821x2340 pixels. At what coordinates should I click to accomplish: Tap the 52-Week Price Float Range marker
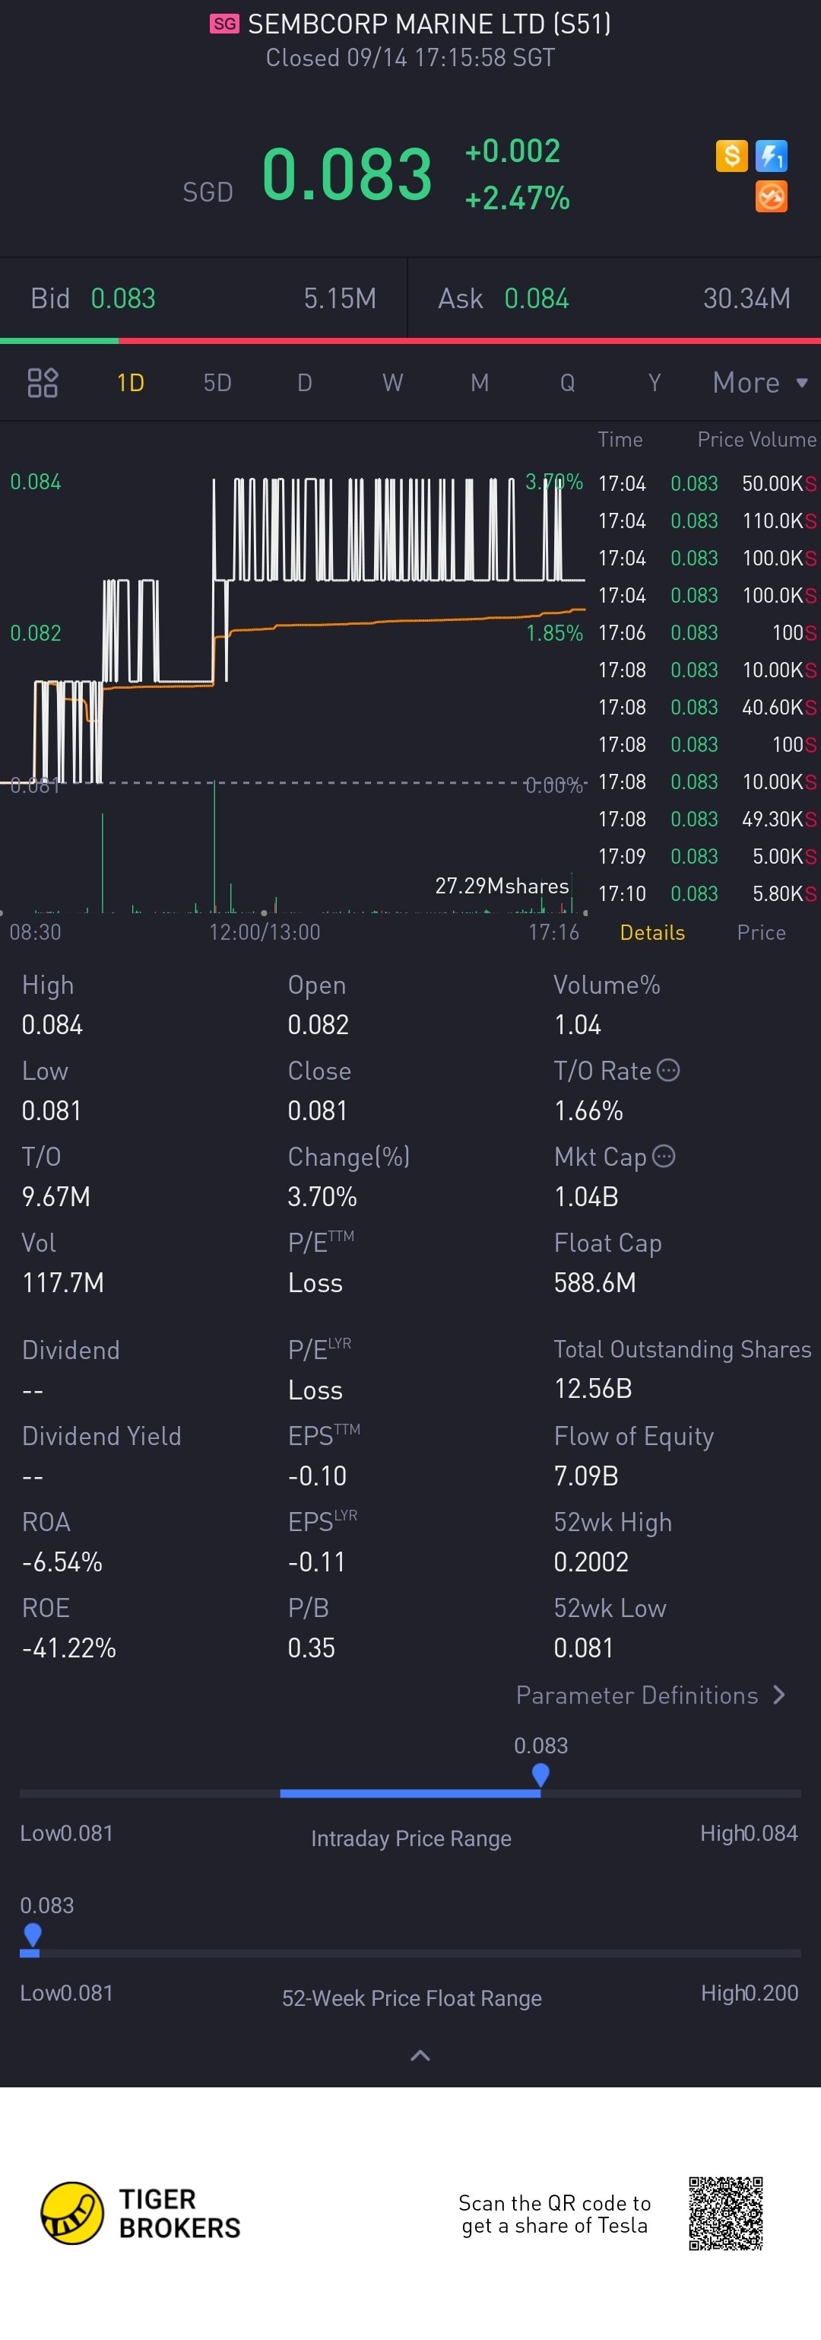point(32,1934)
